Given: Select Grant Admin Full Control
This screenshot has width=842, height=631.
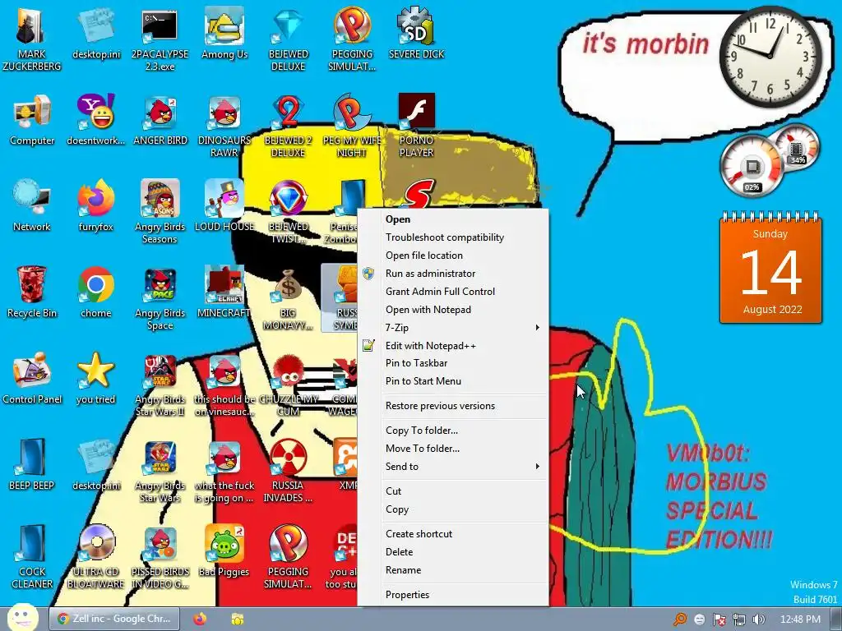Looking at the screenshot, I should [453, 292].
